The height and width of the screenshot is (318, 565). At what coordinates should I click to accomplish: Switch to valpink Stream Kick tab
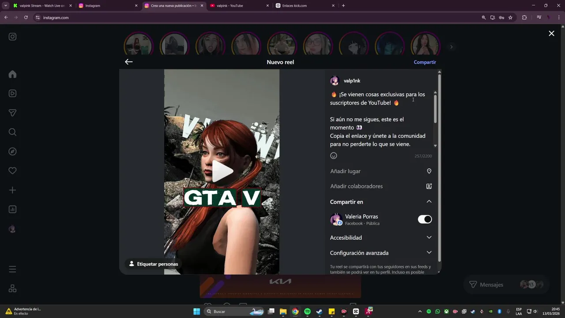tap(42, 6)
